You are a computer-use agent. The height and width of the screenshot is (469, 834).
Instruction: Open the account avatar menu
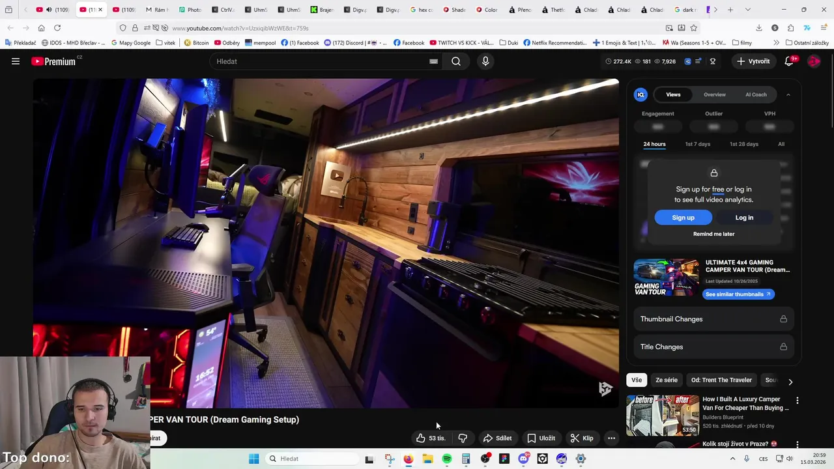point(814,61)
